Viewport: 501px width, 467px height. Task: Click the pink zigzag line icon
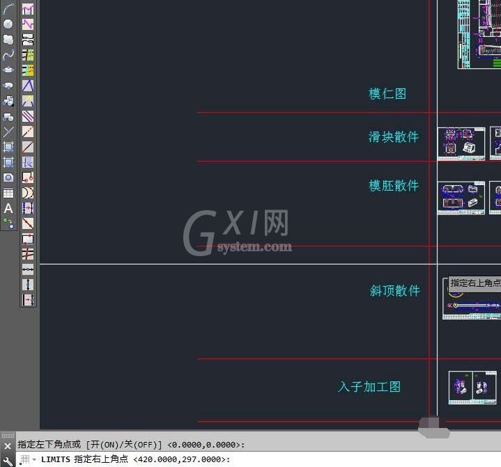point(28,24)
